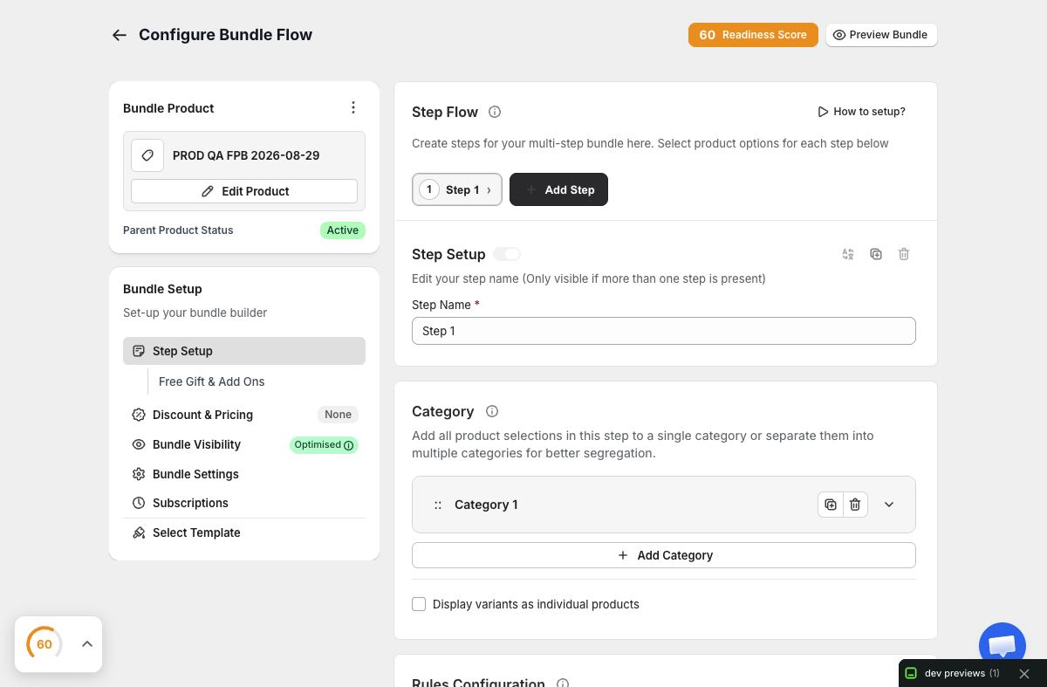Click the drag handle on Category 1
Screen dimensions: 1047x687
click(438, 505)
